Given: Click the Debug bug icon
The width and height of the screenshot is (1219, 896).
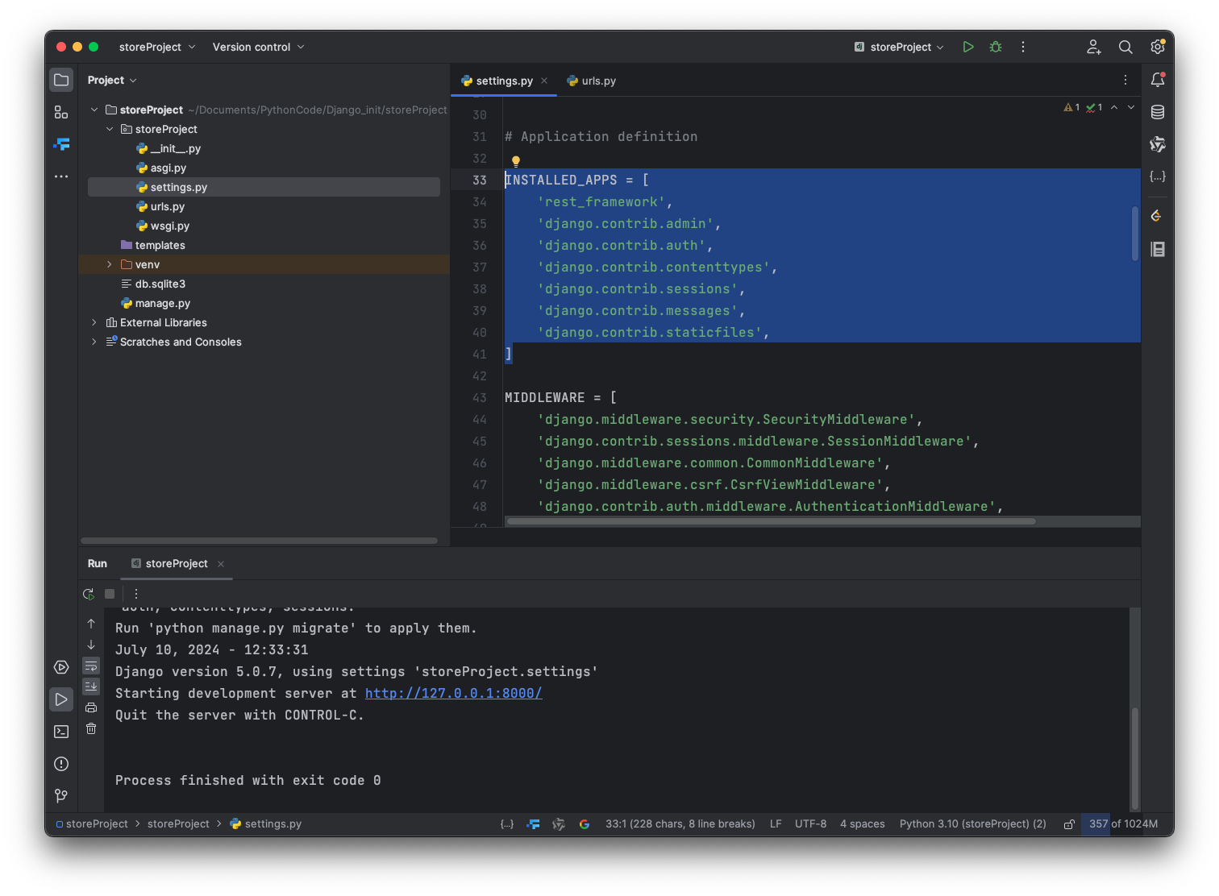Looking at the screenshot, I should [996, 47].
